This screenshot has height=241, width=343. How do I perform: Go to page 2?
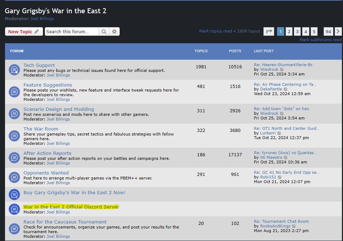289,32
